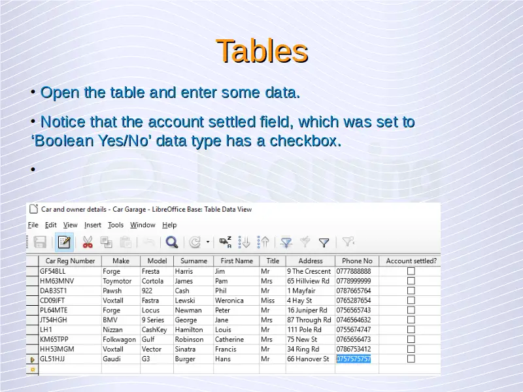Tick Account settled for CD09JFT
Viewport: 523px width, 392px height.
(411, 301)
